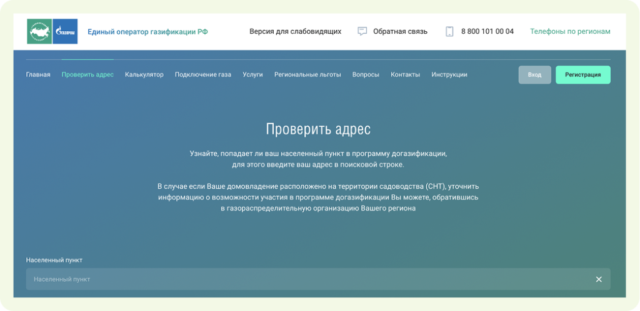
Task: Open the Контакты menu item
Action: click(405, 74)
